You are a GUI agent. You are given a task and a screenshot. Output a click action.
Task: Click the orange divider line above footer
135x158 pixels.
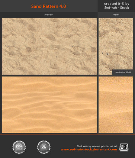67,135
